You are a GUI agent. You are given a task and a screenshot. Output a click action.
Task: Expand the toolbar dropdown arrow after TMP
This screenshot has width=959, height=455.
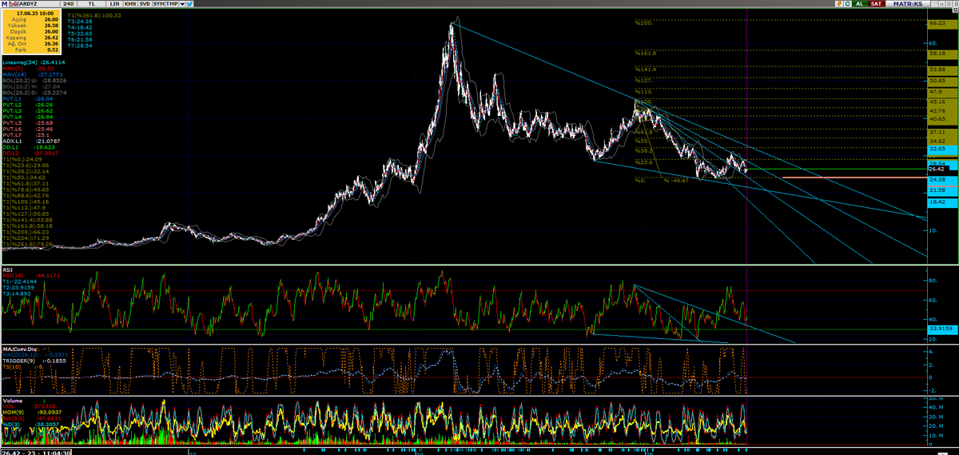184,4
